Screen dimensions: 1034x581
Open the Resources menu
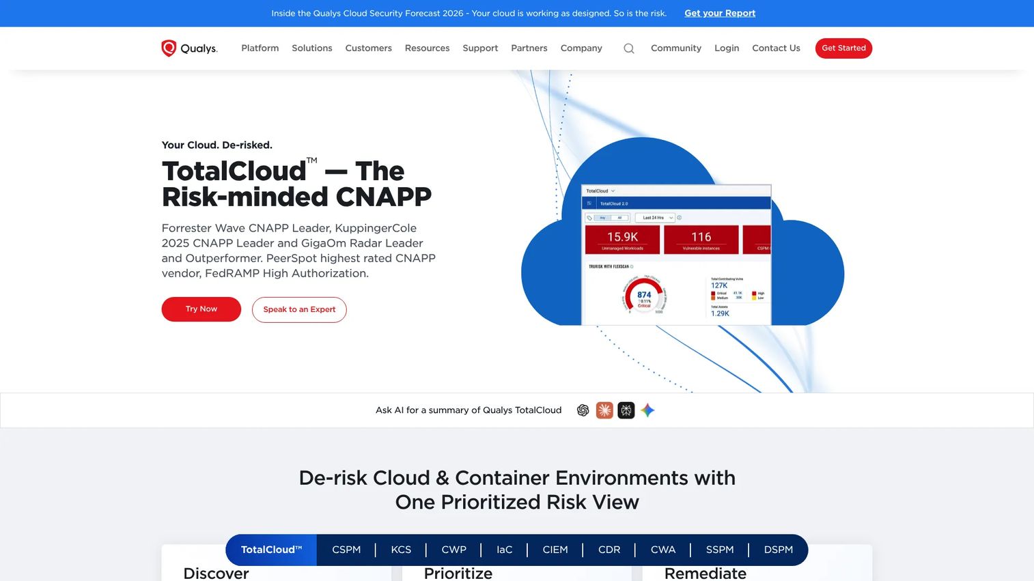(428, 48)
